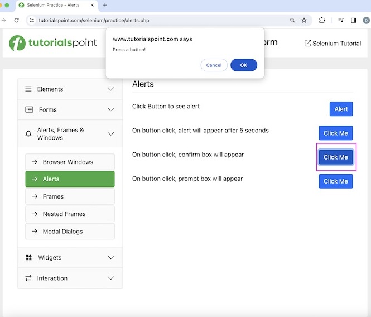Image resolution: width=371 pixels, height=317 pixels.
Task: Click OK in the confirm dialog
Action: [x=244, y=65]
